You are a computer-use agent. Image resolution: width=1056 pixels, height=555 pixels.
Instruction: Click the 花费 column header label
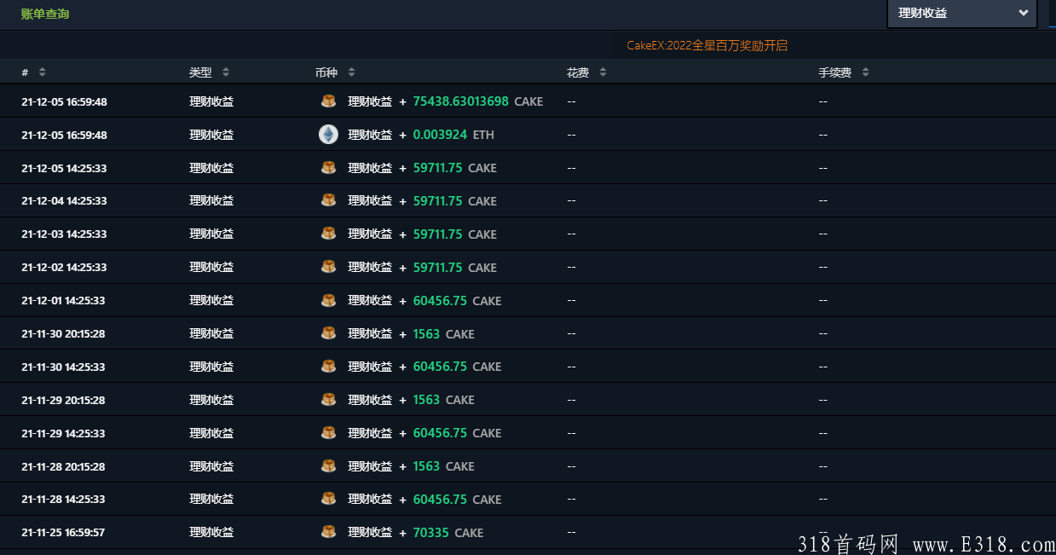point(578,73)
